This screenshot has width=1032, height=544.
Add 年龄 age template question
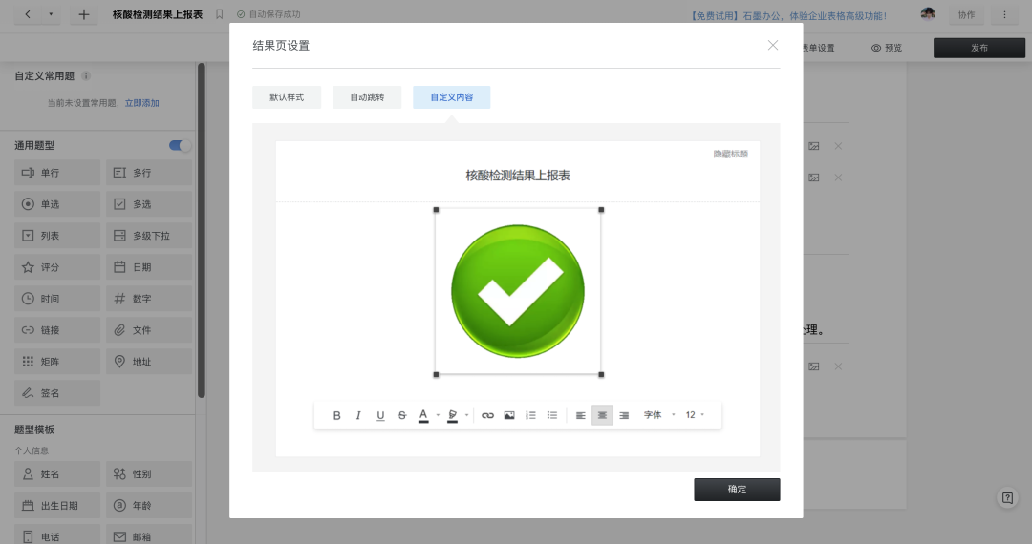coord(149,506)
